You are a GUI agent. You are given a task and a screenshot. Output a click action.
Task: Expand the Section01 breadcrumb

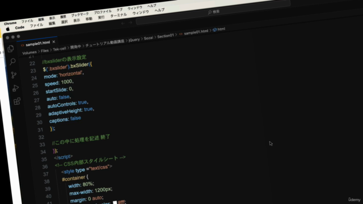click(x=166, y=36)
